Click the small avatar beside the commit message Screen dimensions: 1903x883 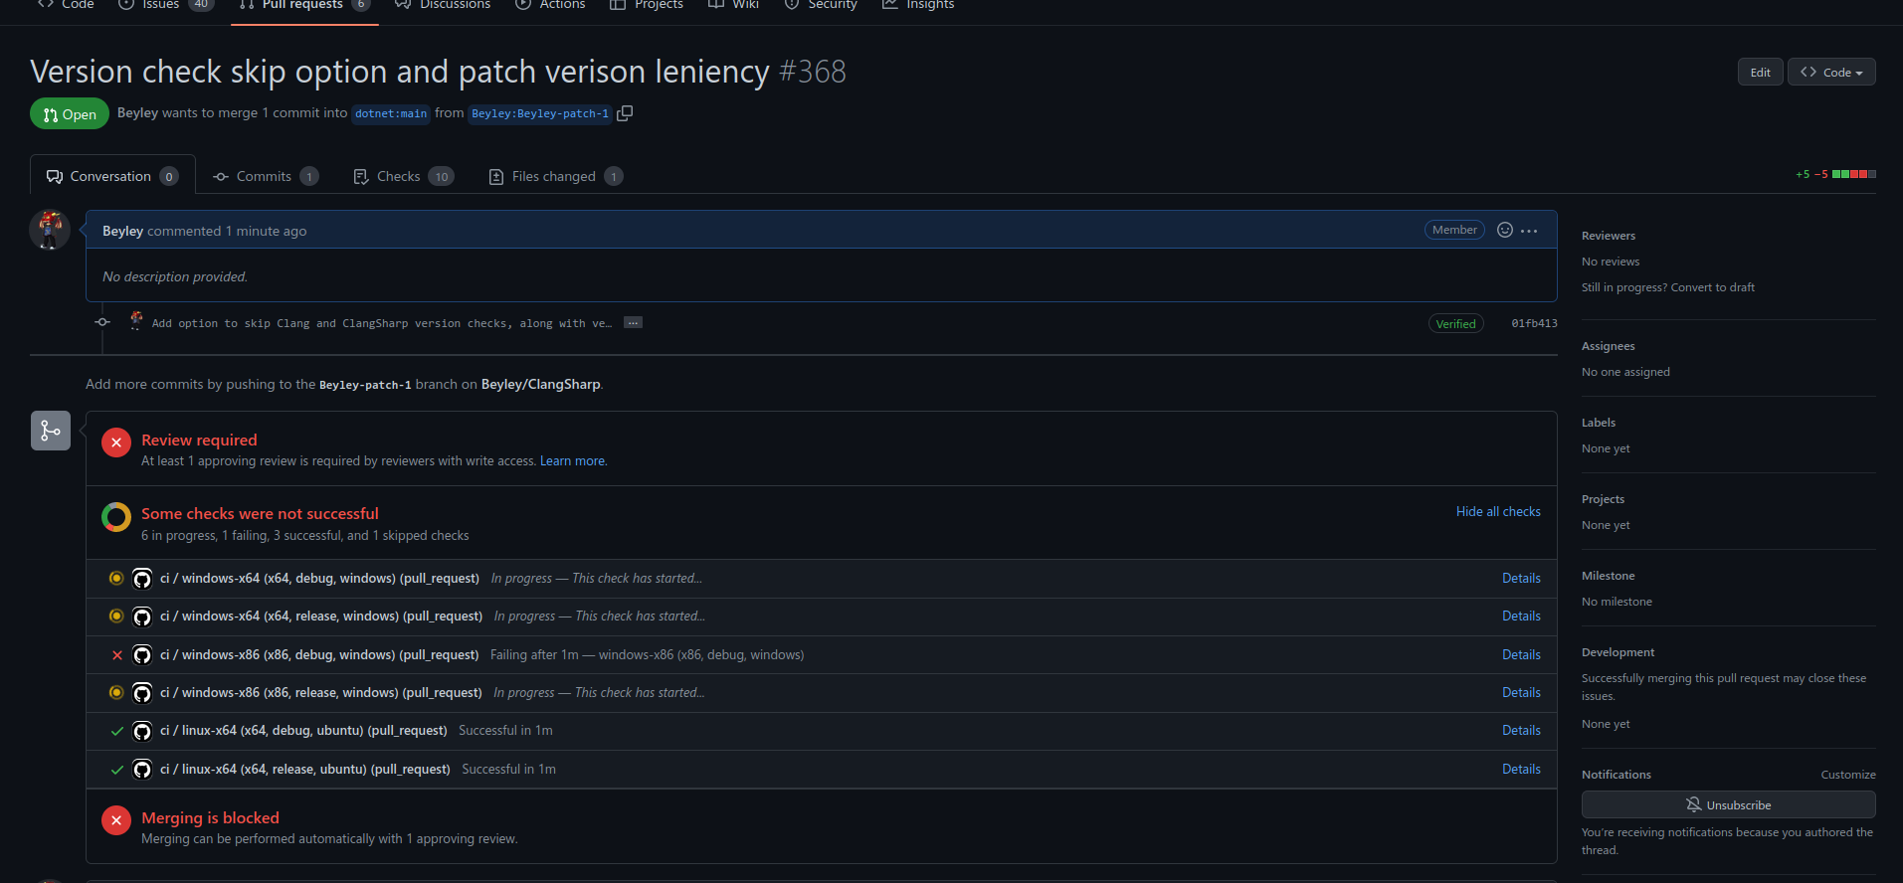136,320
